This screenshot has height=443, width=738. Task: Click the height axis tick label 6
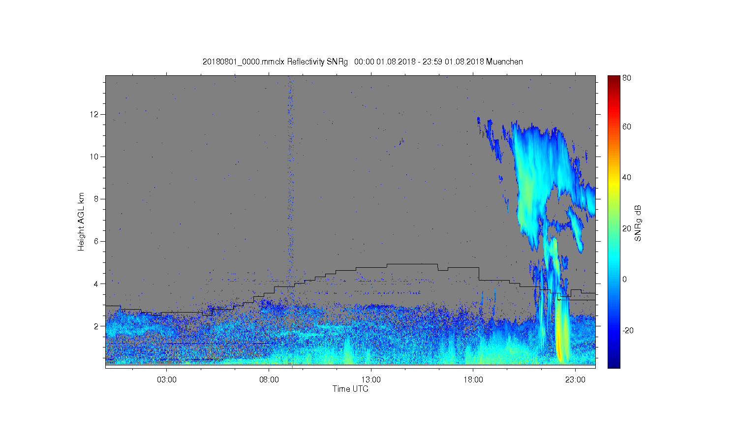pos(97,241)
